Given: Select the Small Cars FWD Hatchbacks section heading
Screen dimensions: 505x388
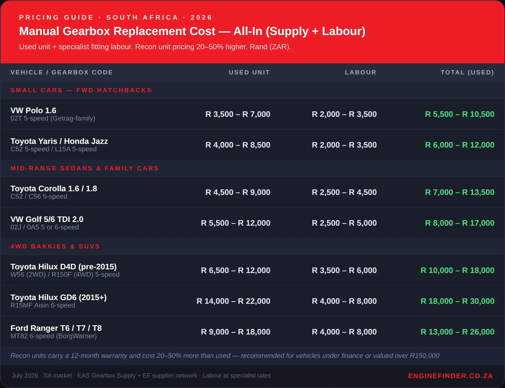Looking at the screenshot, I should click(81, 90).
